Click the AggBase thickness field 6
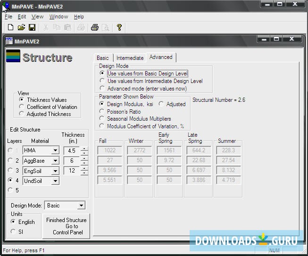Viewport: 308px width, 256px height. (72, 161)
